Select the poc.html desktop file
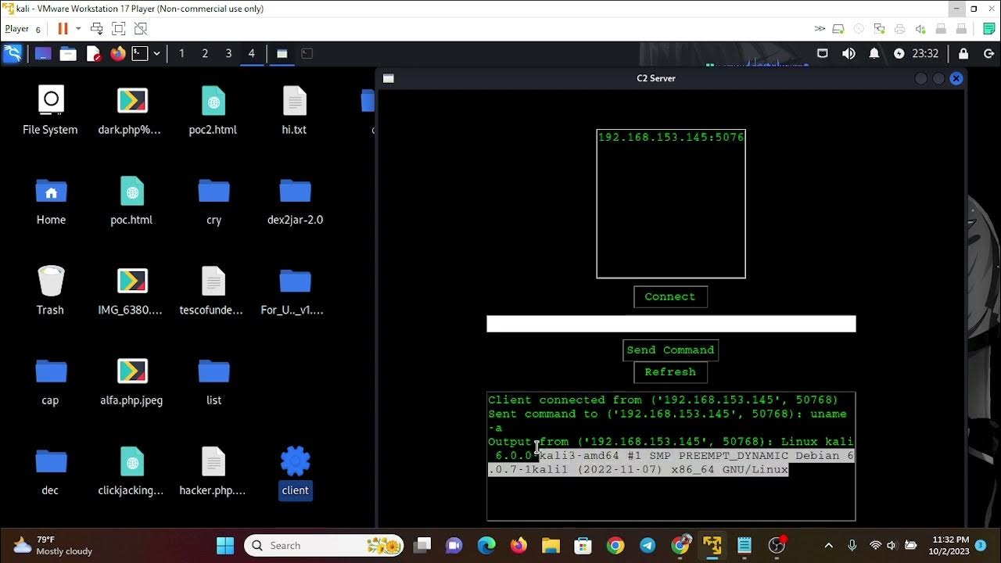This screenshot has height=563, width=1001. coord(131,201)
